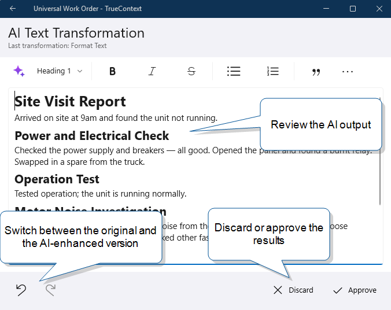This screenshot has width=391, height=310.
Task: Click 'Tested operation; the unit is running normally.'
Action: 100,194
